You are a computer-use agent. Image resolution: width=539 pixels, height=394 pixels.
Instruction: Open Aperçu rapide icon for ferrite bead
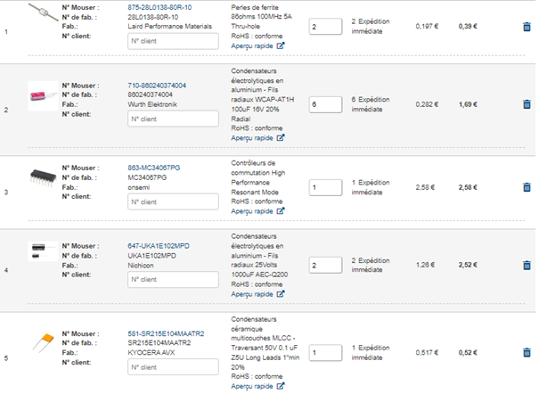[x=281, y=45]
